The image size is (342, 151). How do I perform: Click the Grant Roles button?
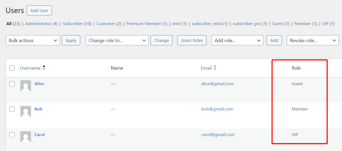click(x=192, y=40)
